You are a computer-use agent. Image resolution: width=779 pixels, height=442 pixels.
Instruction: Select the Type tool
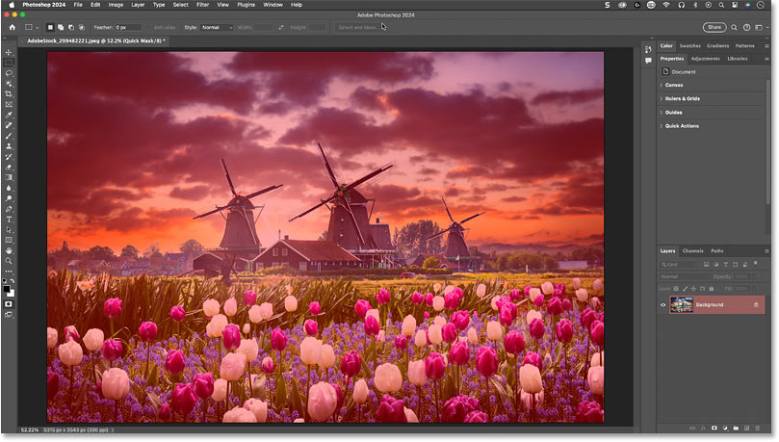9,219
